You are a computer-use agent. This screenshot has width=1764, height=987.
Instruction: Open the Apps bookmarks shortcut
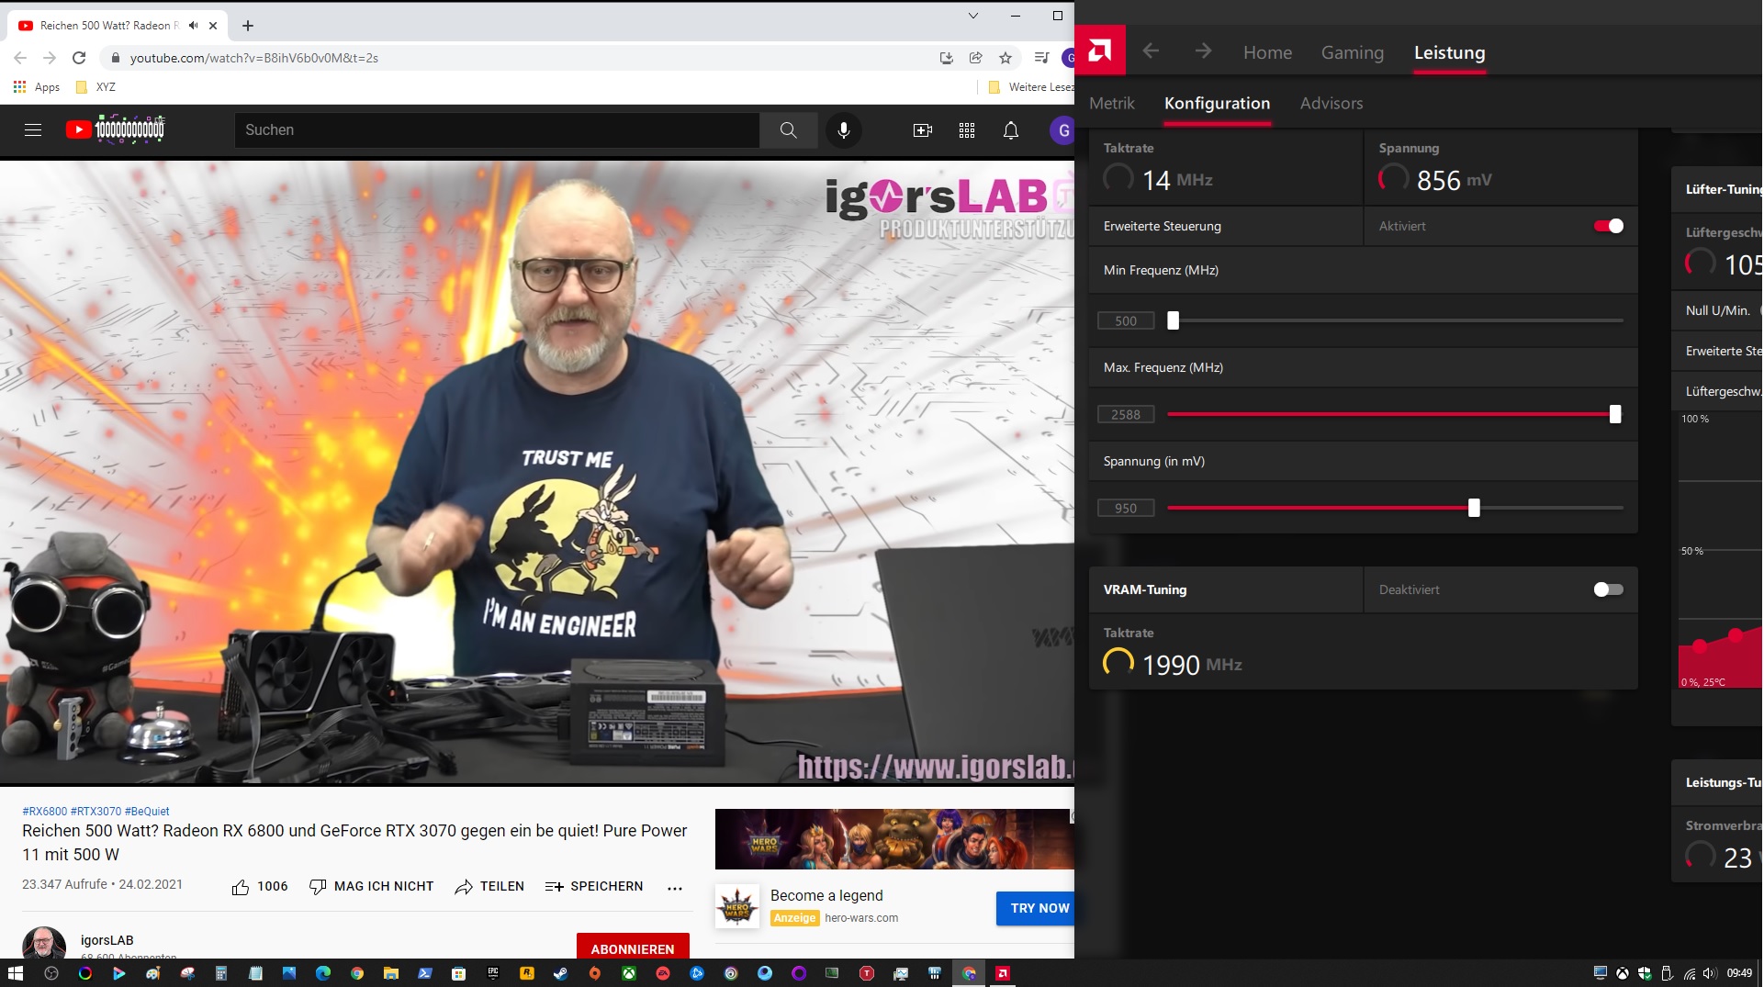37,87
